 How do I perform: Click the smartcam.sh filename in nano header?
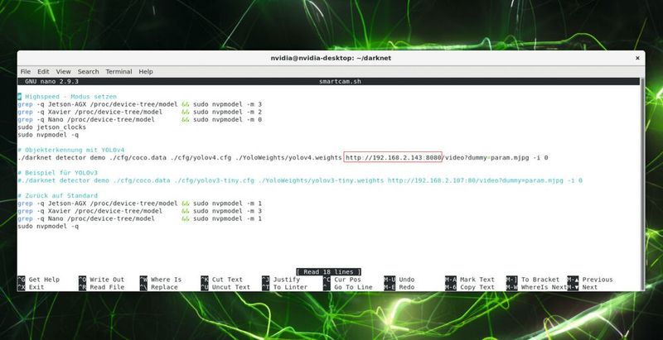340,81
